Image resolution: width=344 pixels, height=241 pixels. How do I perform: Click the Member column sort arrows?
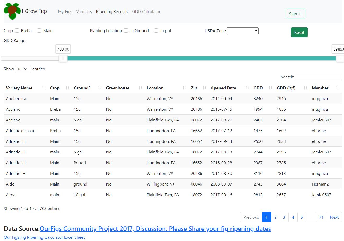click(x=338, y=88)
